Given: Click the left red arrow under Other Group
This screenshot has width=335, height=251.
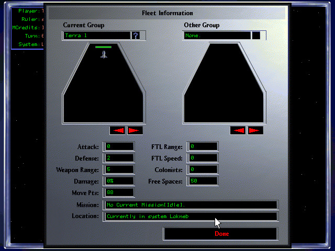Looking at the screenshot, I should click(x=238, y=130).
